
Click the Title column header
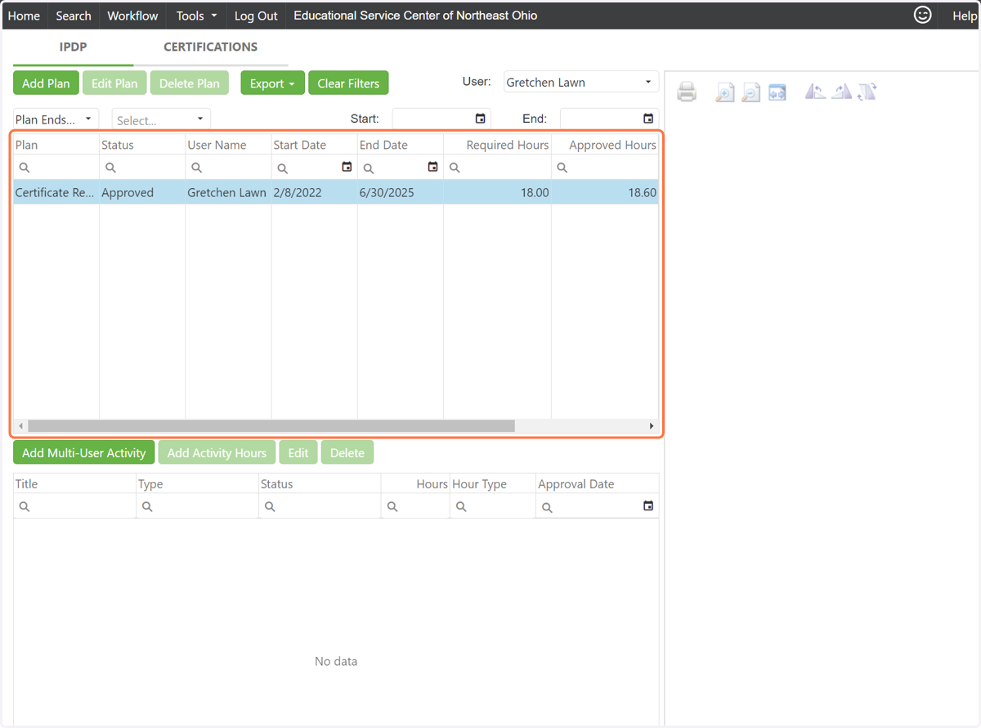pos(74,484)
